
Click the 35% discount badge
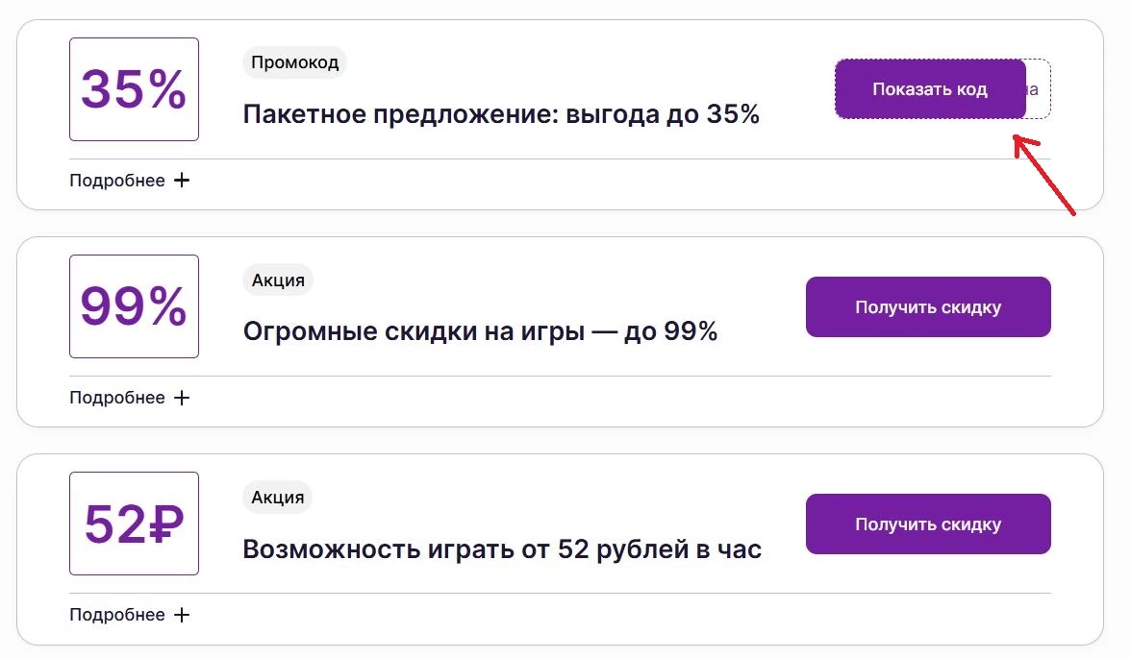133,88
